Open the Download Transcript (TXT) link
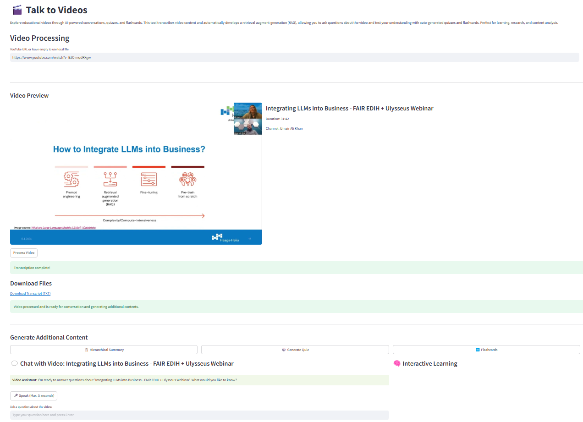The image size is (583, 422). click(30, 293)
